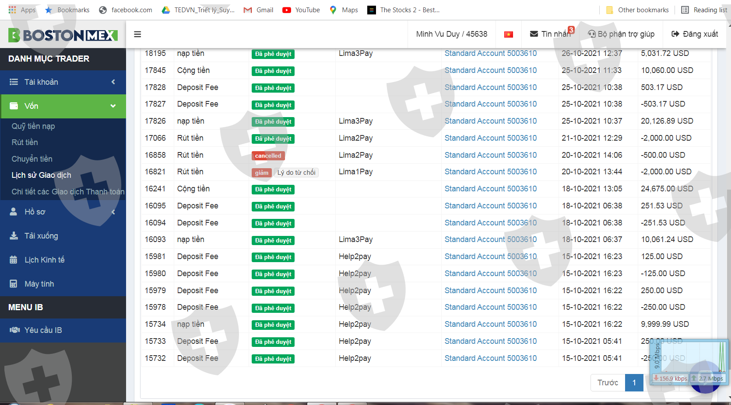Collapse the Vốn sidebar section
731x405 pixels.
click(x=113, y=106)
